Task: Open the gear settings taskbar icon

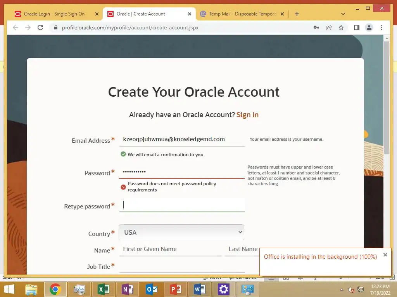Action: point(223,289)
